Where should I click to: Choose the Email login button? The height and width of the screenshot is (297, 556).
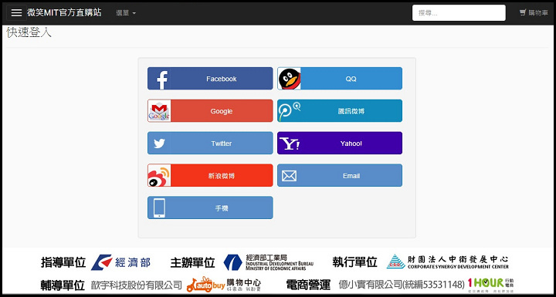click(340, 175)
